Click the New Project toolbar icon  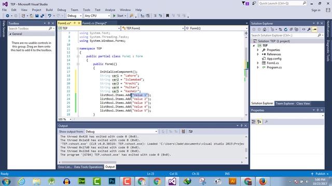[x=23, y=16]
